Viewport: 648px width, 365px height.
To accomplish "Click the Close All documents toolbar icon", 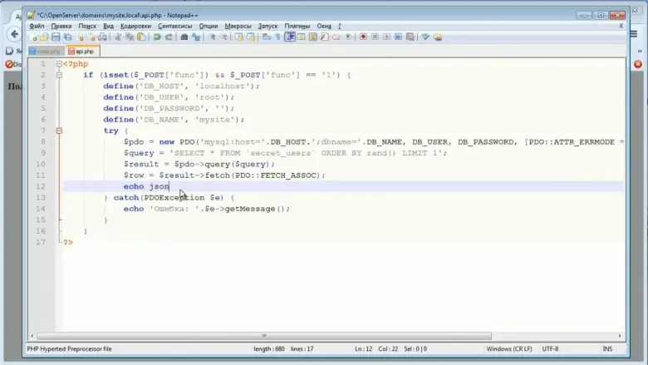I will click(x=91, y=37).
